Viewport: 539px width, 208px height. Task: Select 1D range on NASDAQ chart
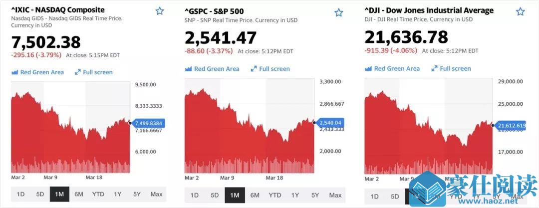click(20, 194)
